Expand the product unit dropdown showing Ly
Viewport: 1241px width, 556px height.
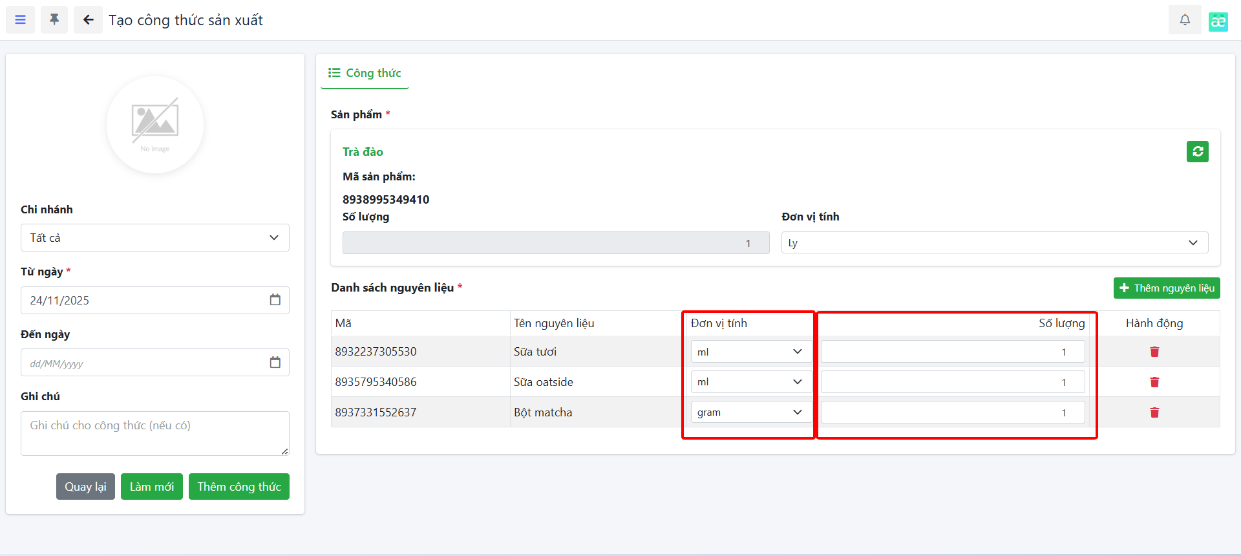pyautogui.click(x=994, y=243)
